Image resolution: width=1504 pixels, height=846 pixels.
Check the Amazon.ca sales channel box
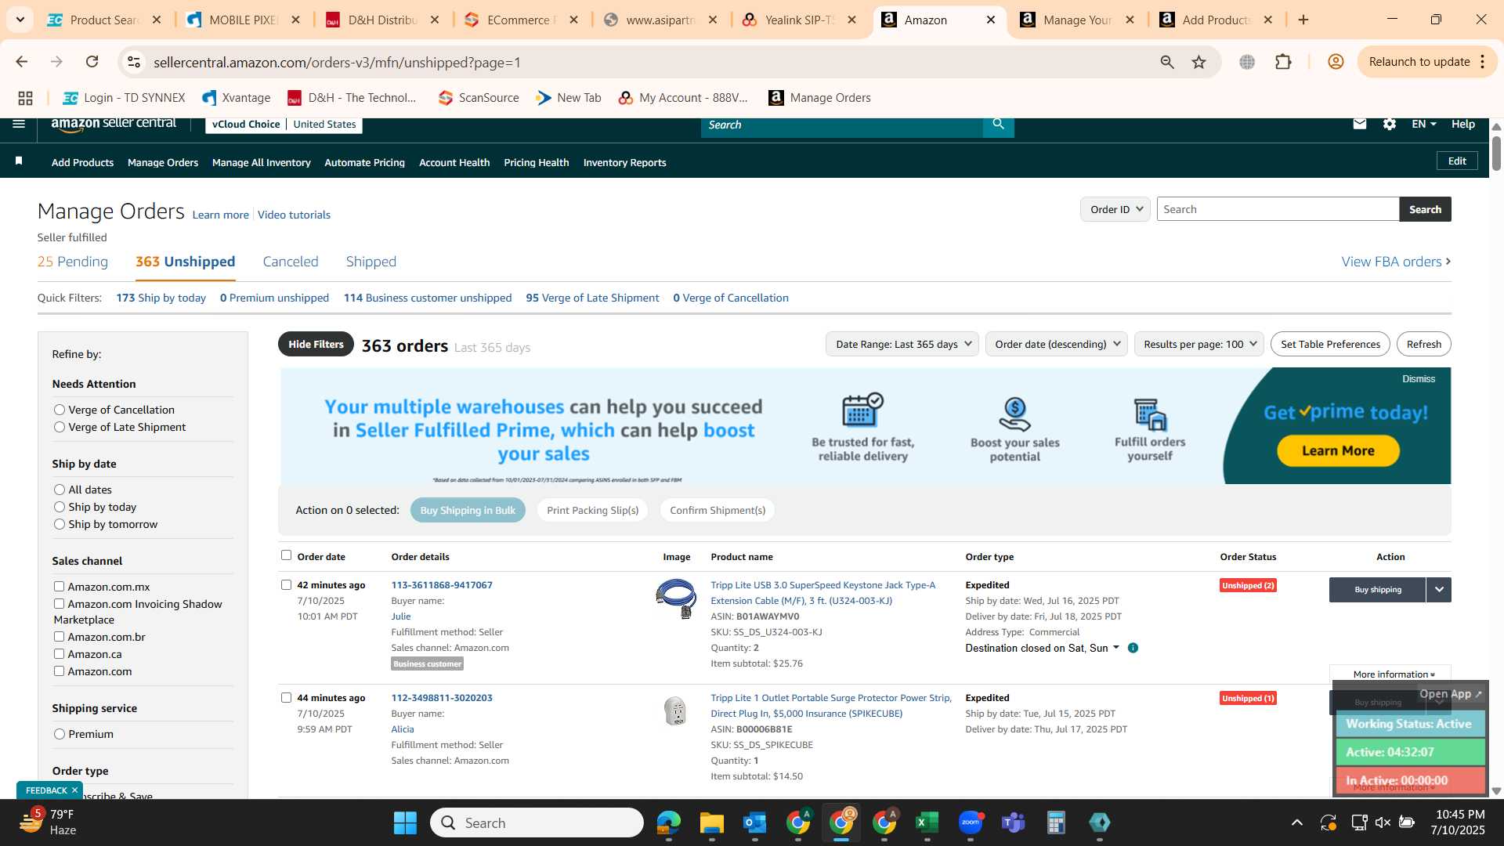coord(59,653)
